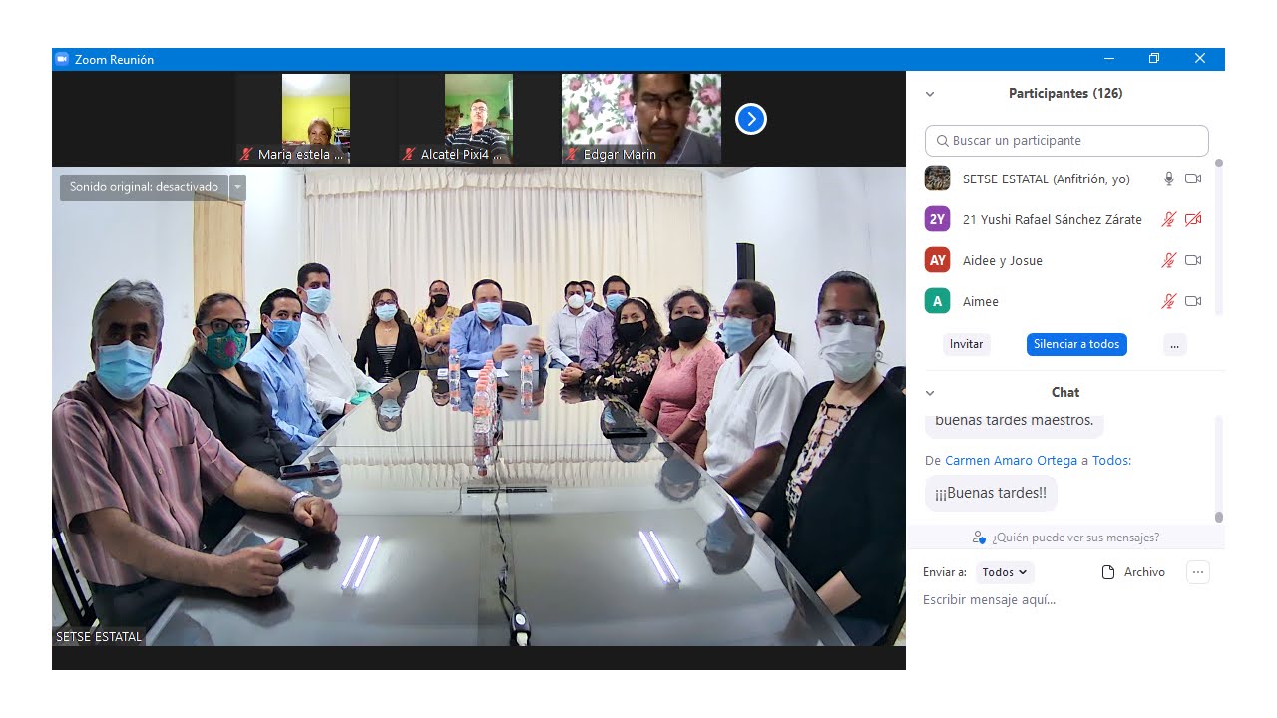Click Participantes (126) panel title
This screenshot has height=718, width=1277.
[1065, 94]
